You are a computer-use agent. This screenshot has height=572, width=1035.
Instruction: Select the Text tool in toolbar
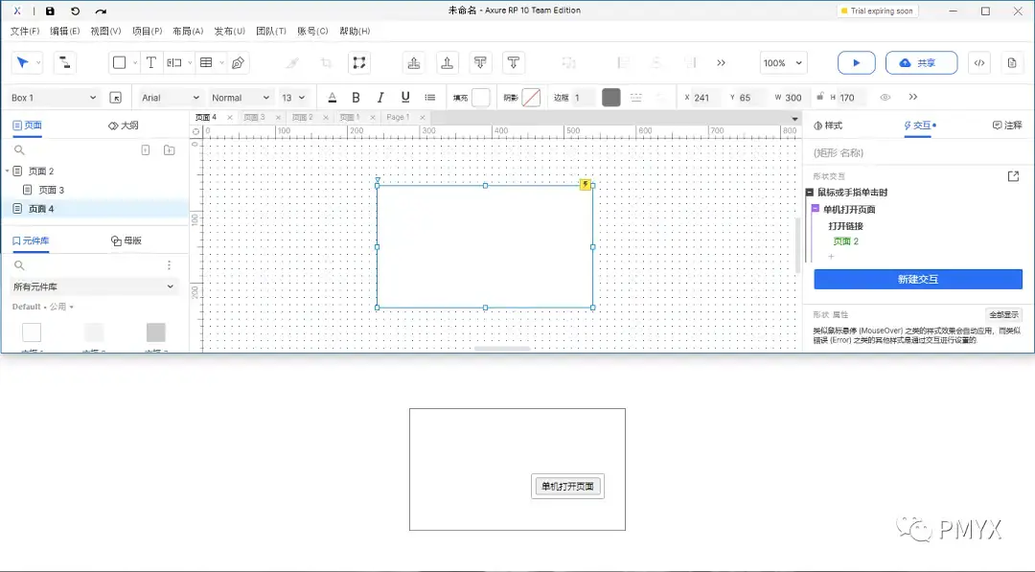150,63
